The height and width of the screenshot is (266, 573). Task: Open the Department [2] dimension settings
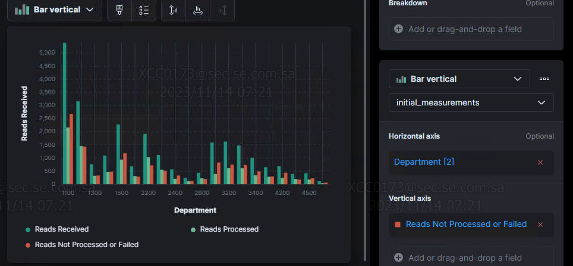(424, 162)
